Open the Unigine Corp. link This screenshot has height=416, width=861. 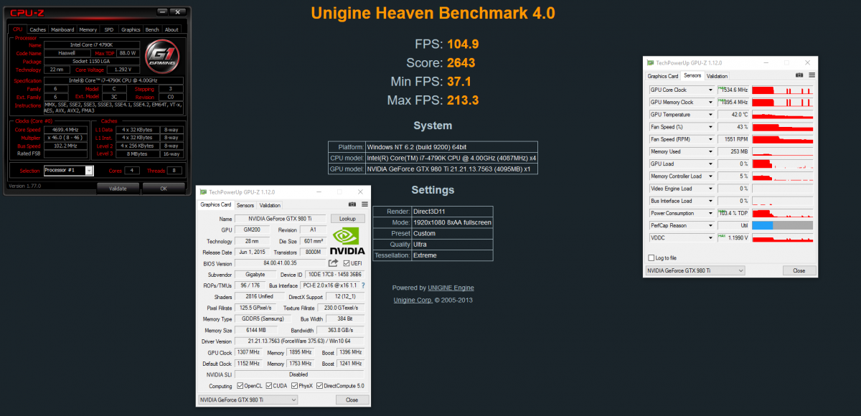pos(413,300)
